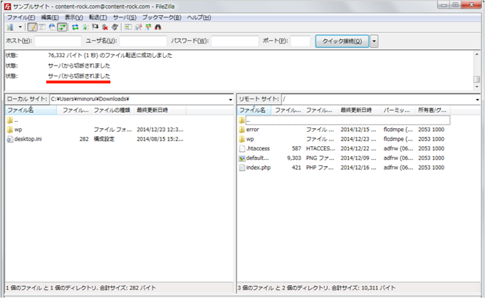Sort local list by ファイルの種類 column
Viewport: 485px width, 298px height.
click(x=113, y=111)
